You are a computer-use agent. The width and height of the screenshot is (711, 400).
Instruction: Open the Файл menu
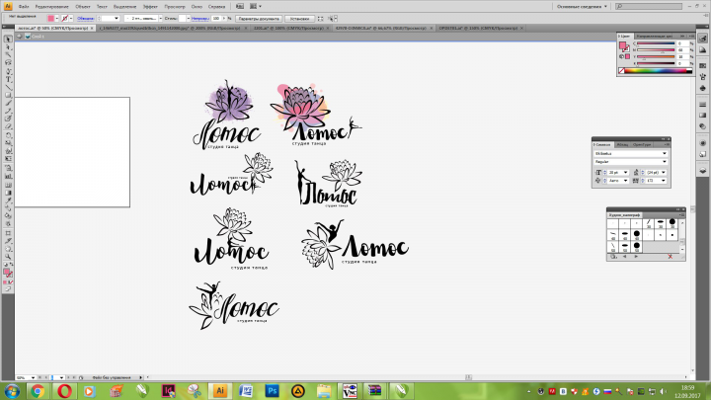[x=24, y=7]
